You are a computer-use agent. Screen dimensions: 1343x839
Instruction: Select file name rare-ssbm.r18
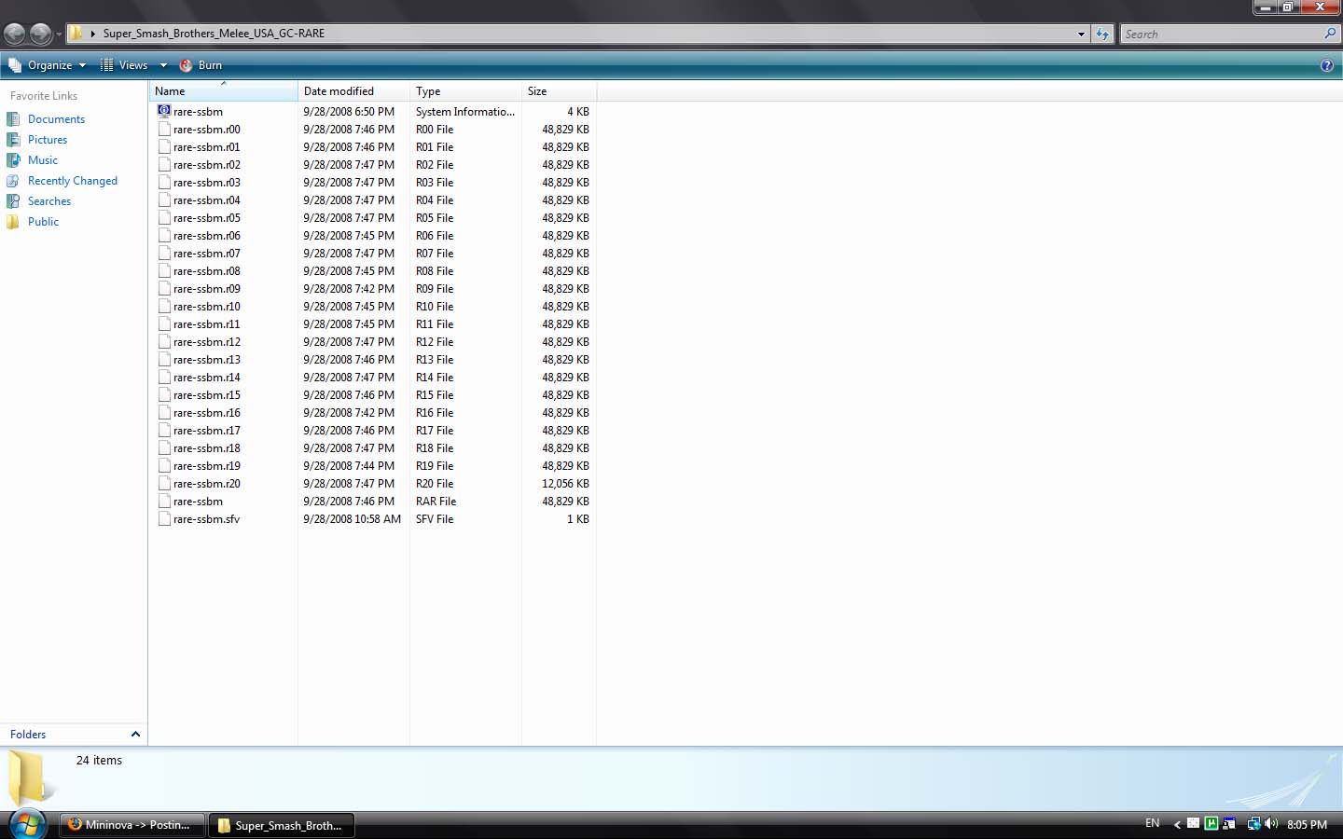(207, 448)
